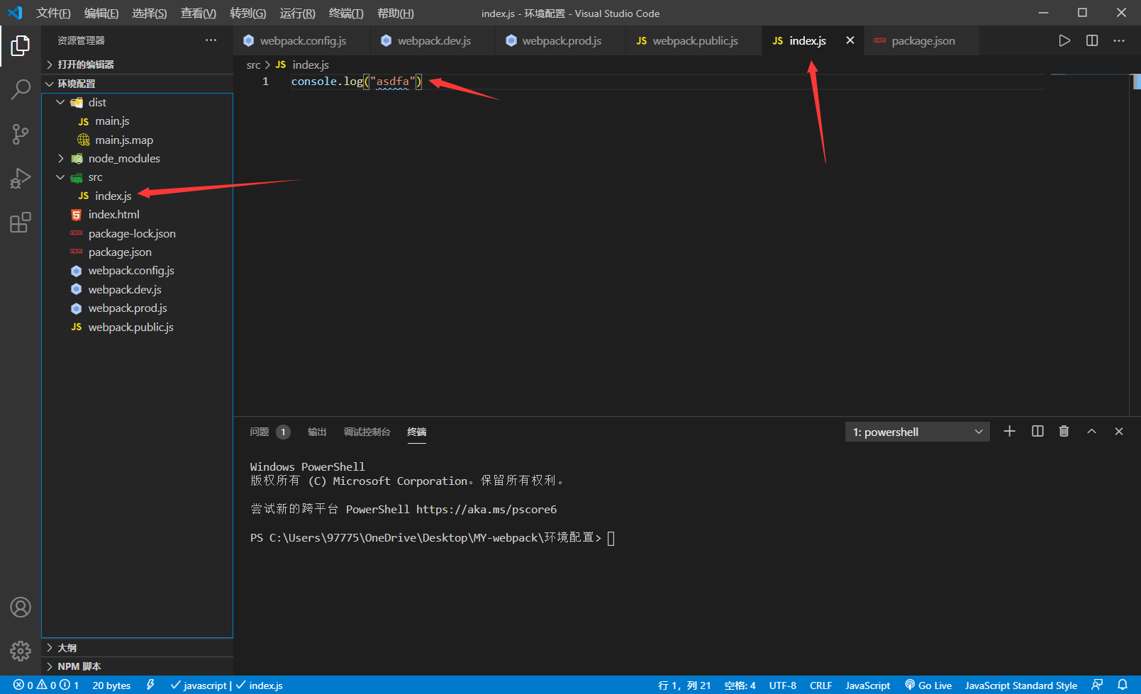Show the 调试控制台 debug console tab
This screenshot has width=1141, height=694.
[x=367, y=432]
